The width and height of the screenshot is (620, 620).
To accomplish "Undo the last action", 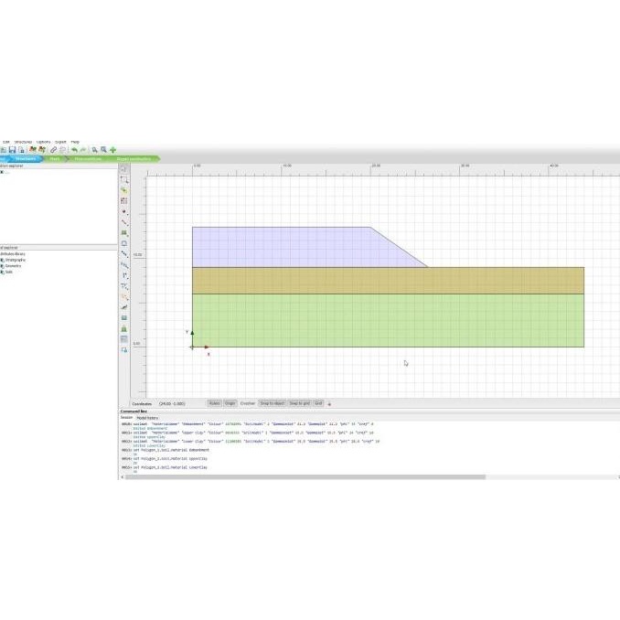I will 74,149.
